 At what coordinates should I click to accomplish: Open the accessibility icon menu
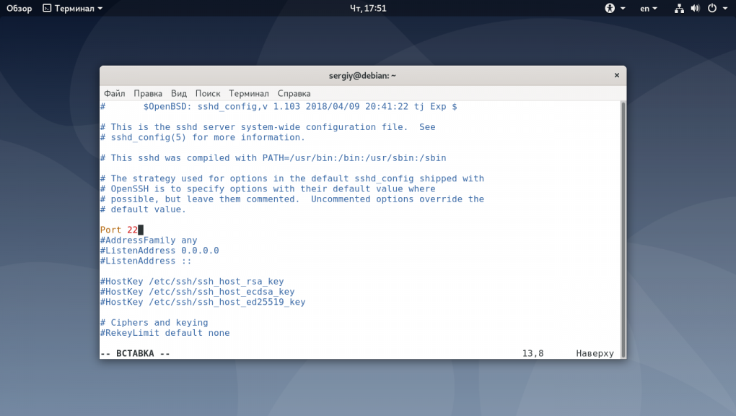coord(610,9)
